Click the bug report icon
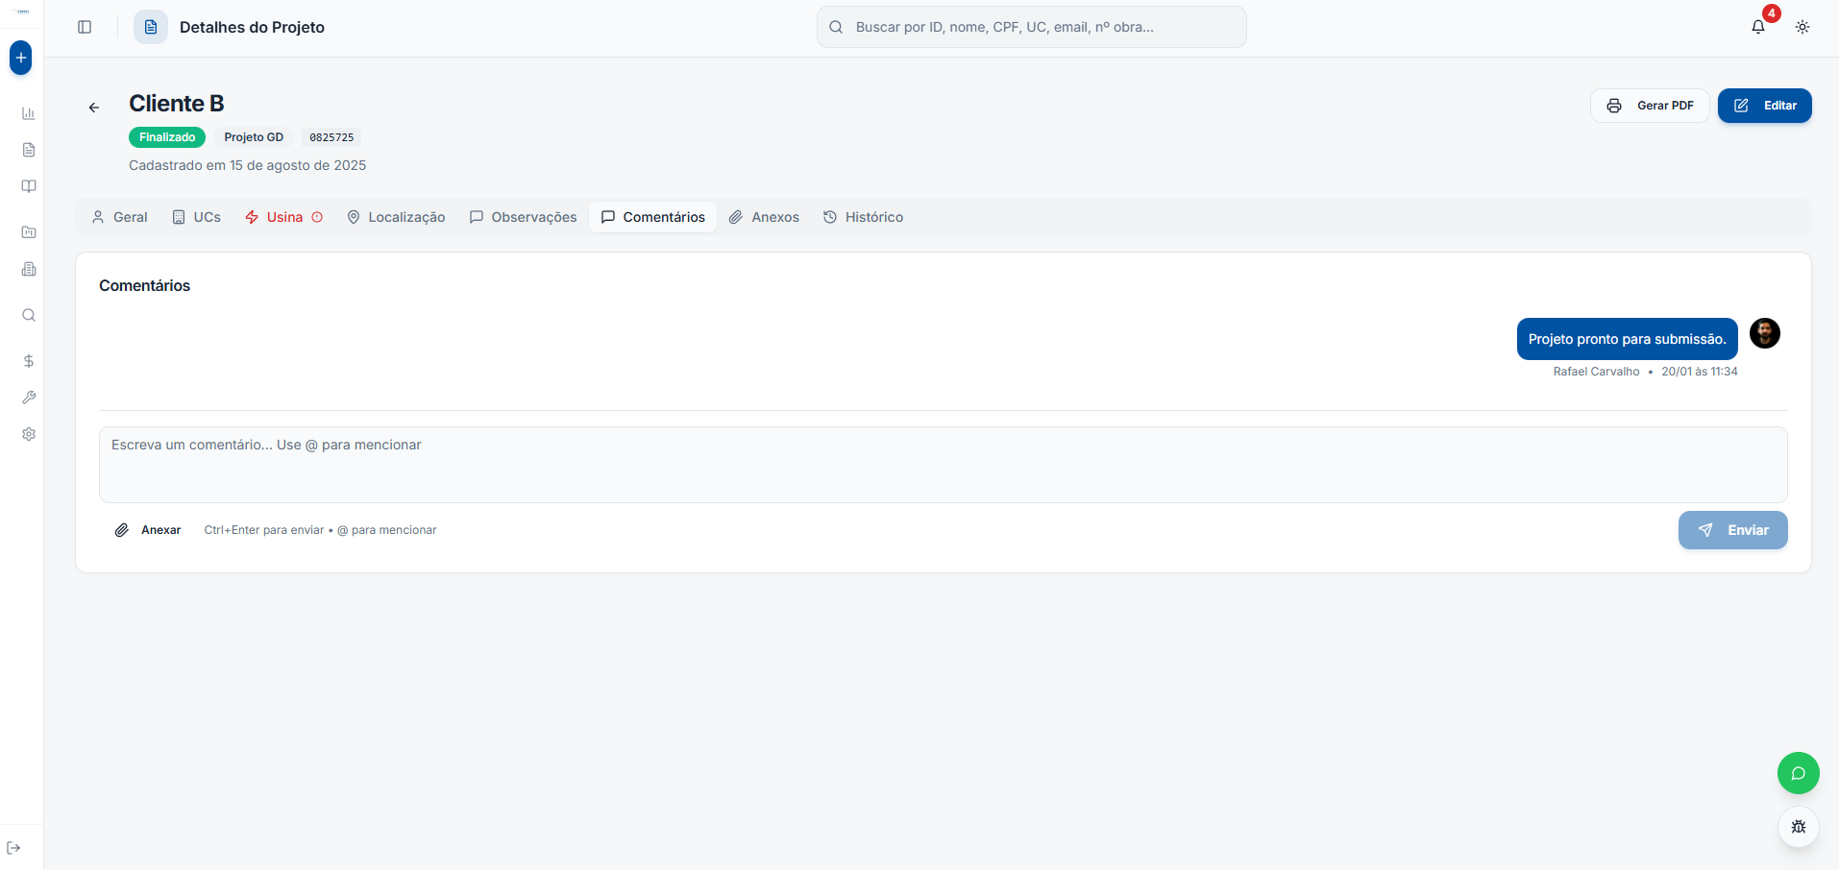Image resolution: width=1839 pixels, height=870 pixels. click(x=1798, y=827)
